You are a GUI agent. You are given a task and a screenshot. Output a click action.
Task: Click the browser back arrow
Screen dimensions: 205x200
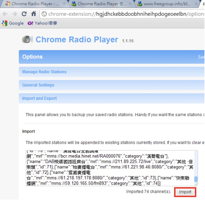pos(5,14)
